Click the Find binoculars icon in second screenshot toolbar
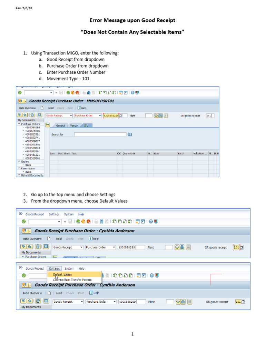The height and width of the screenshot is (353, 265). pyautogui.click(x=101, y=222)
